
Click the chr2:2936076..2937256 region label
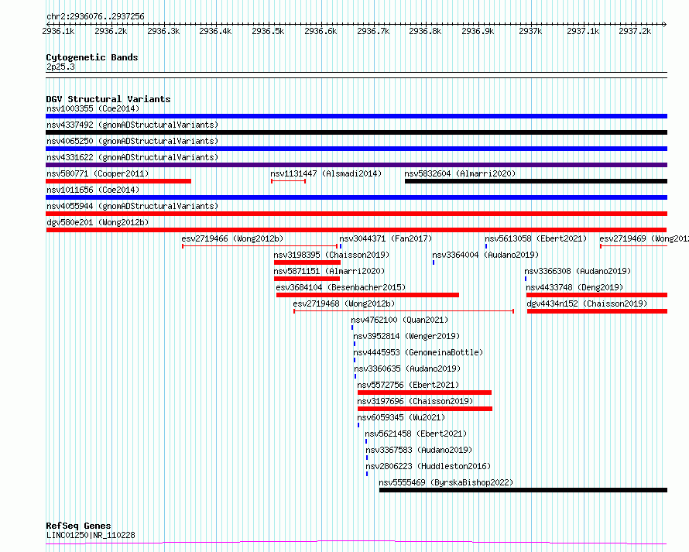click(x=95, y=17)
